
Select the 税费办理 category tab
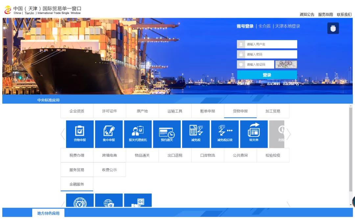[x=77, y=155]
